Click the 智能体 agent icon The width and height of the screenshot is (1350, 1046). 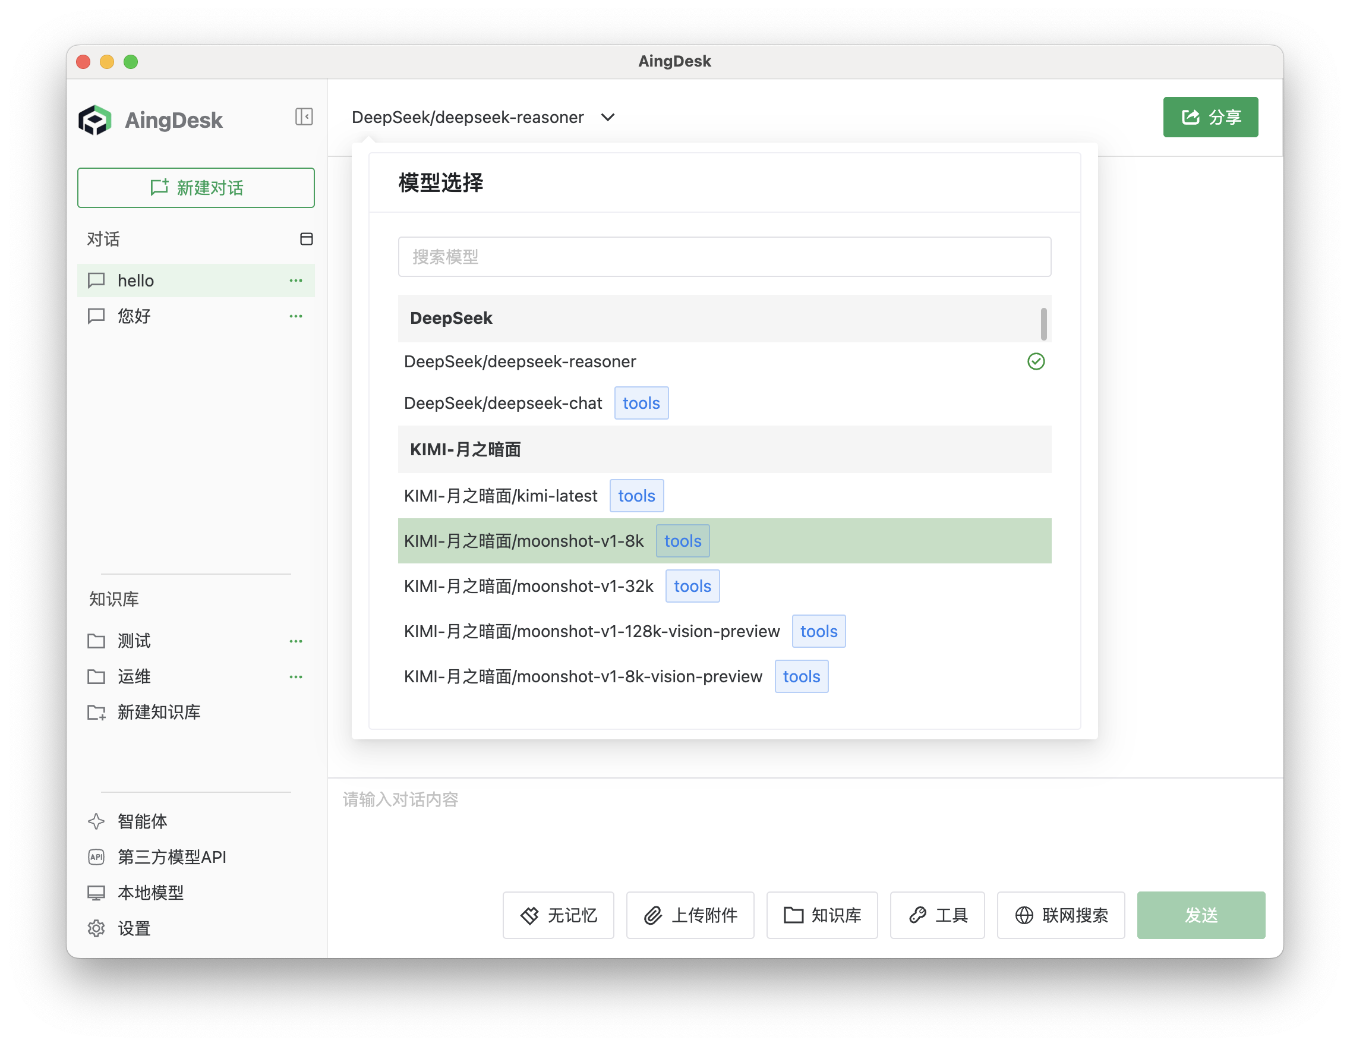point(96,821)
